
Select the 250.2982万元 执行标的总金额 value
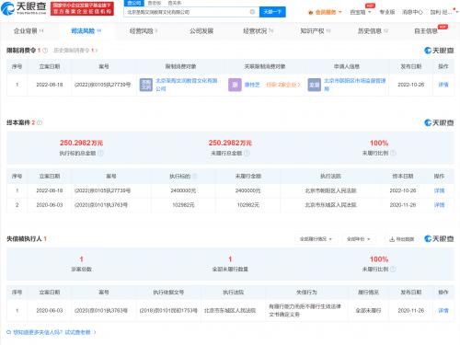(x=81, y=143)
